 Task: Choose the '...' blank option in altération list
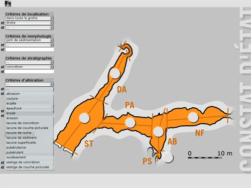pos(30,89)
